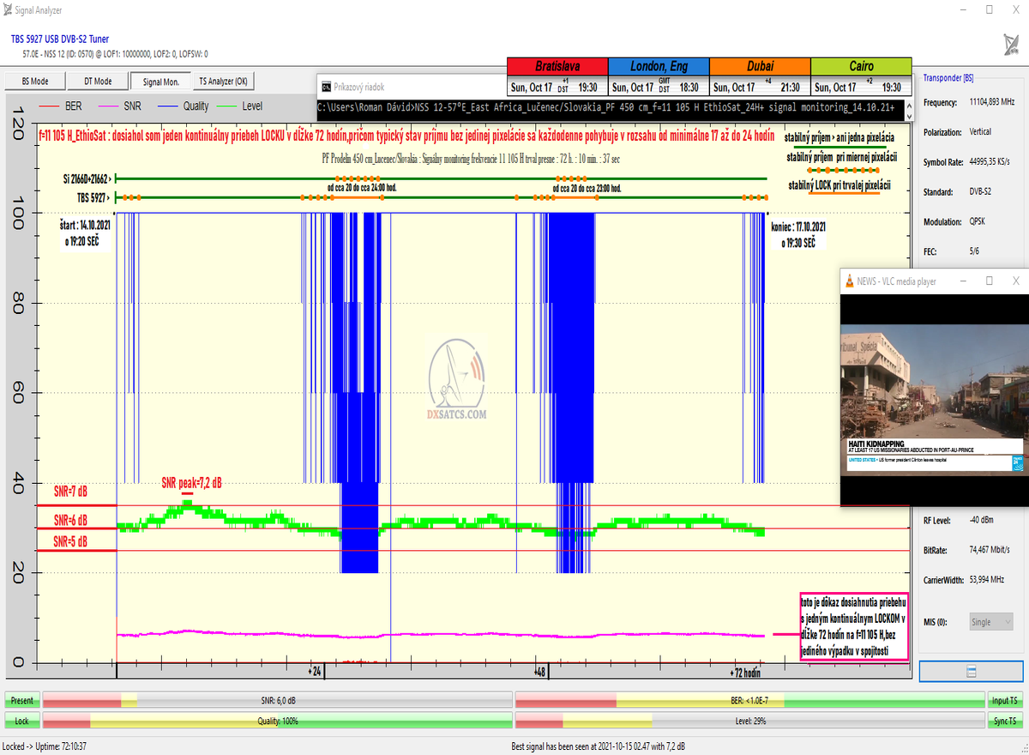Toggle the Present signal indicator
The width and height of the screenshot is (1029, 755).
21,700
